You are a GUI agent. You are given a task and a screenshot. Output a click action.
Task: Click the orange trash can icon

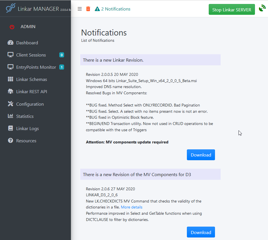88,9
